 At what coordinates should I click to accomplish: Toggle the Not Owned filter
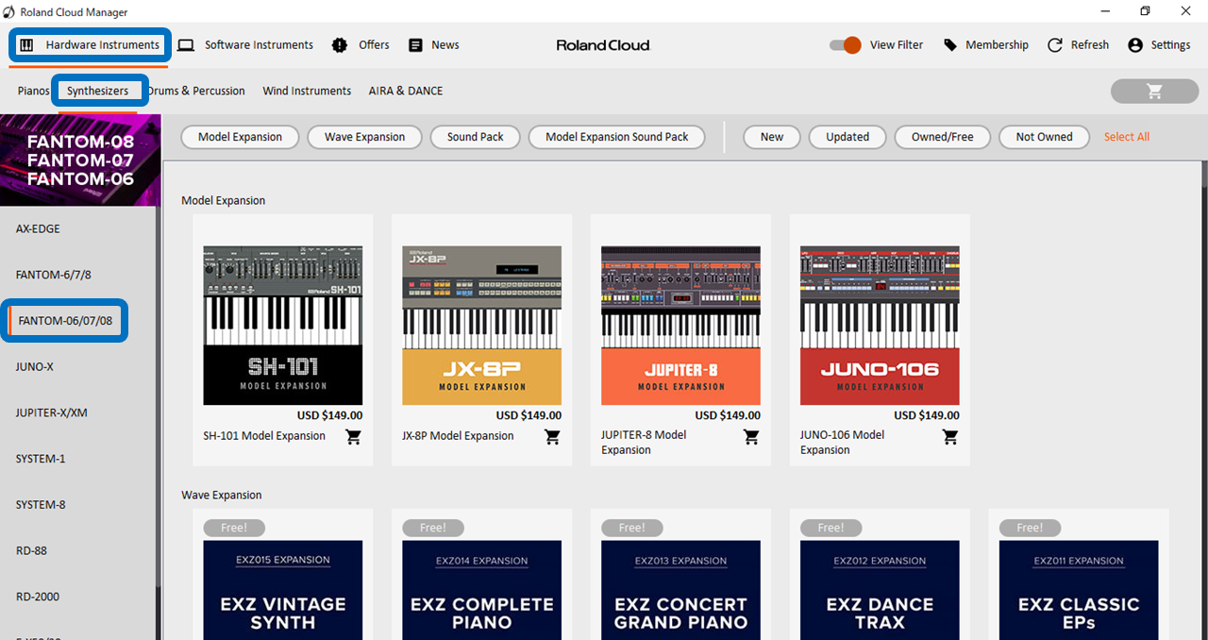(x=1044, y=137)
